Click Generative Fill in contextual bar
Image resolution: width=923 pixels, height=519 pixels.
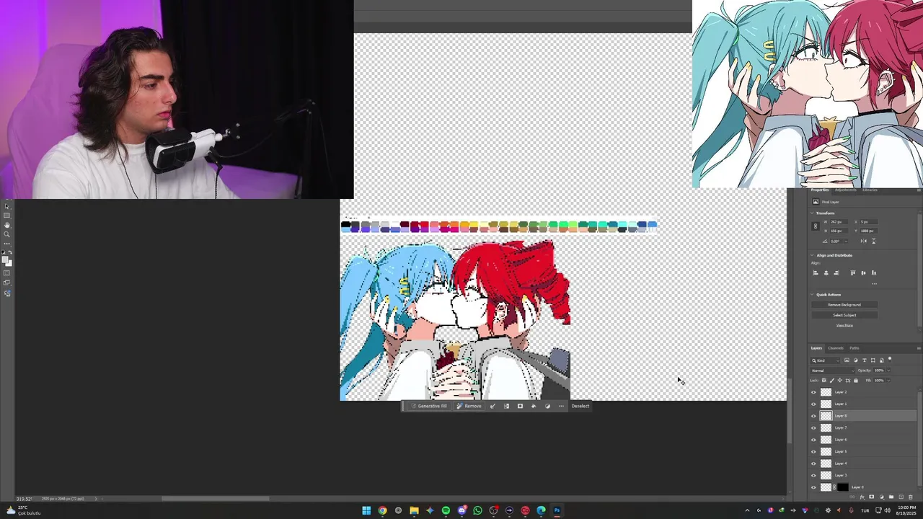428,406
